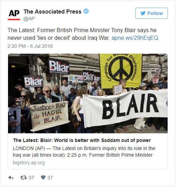Like the tweet with heart icon
Image resolution: width=176 pixels, height=187 pixels.
pos(43,178)
